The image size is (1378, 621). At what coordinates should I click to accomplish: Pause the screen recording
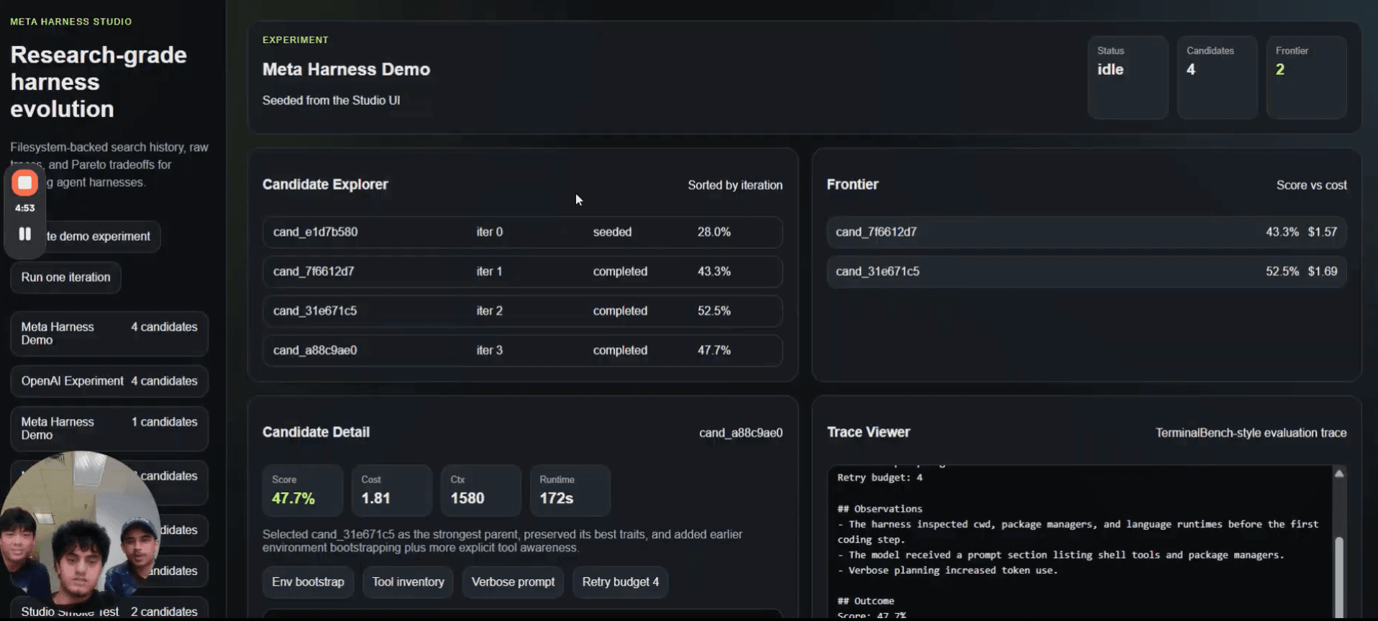24,234
